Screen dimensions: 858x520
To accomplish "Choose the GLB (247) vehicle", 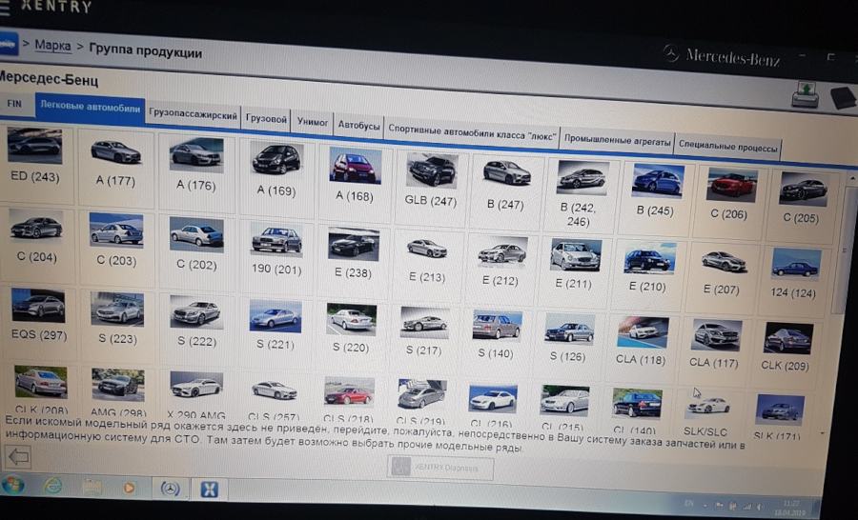I will coord(431,179).
